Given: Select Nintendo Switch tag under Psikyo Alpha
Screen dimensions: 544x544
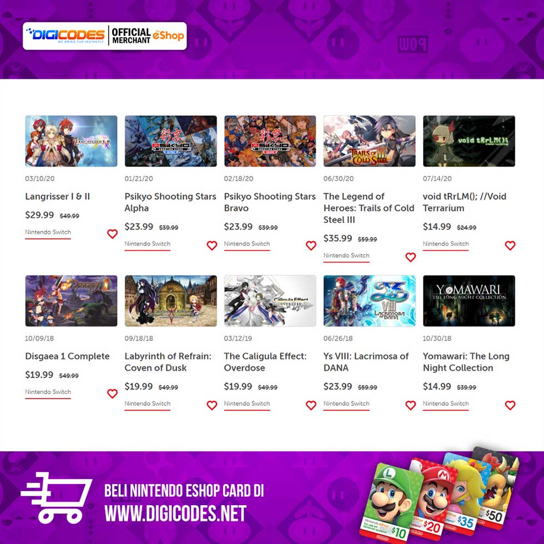Looking at the screenshot, I should click(x=148, y=244).
